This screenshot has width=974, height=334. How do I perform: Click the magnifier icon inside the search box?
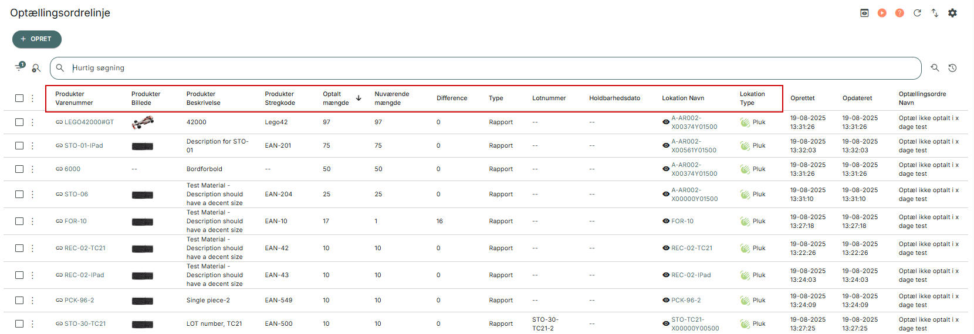tap(60, 68)
